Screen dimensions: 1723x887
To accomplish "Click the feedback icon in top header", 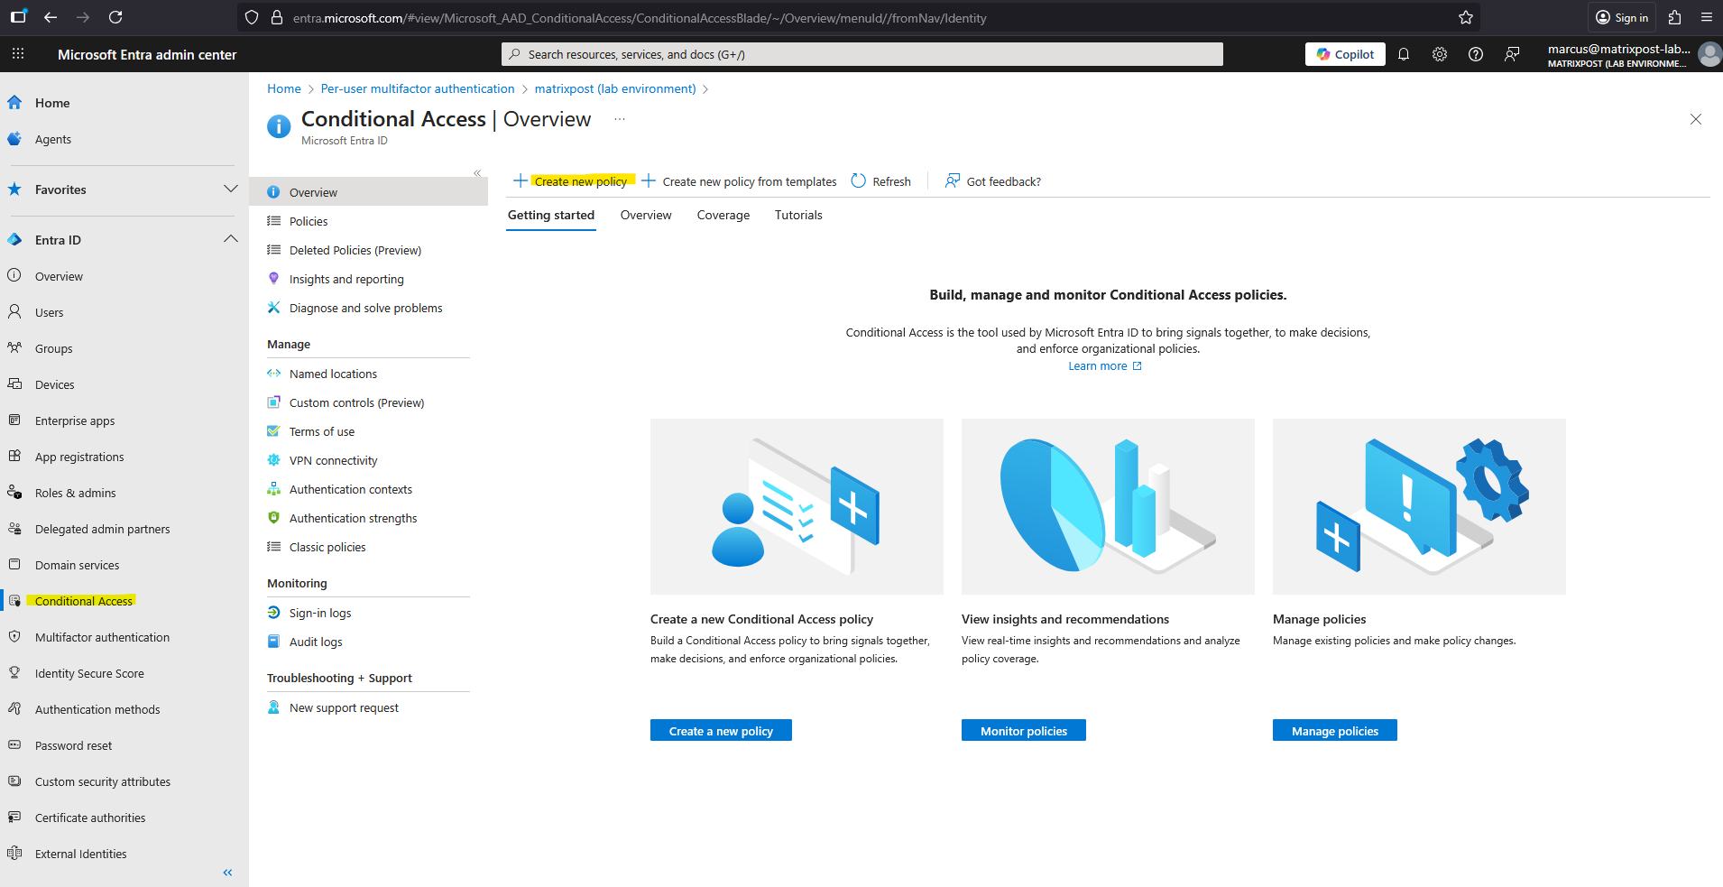I will (x=1512, y=54).
